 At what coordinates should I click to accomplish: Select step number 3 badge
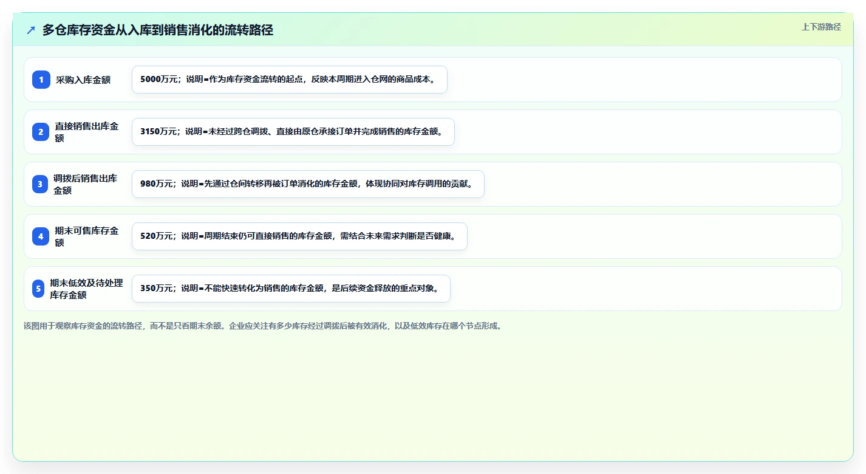[40, 184]
